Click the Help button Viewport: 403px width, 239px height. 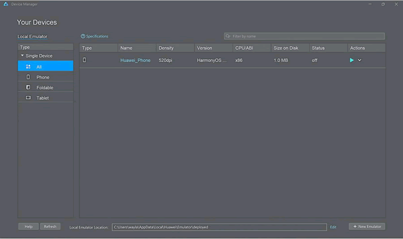coord(29,226)
